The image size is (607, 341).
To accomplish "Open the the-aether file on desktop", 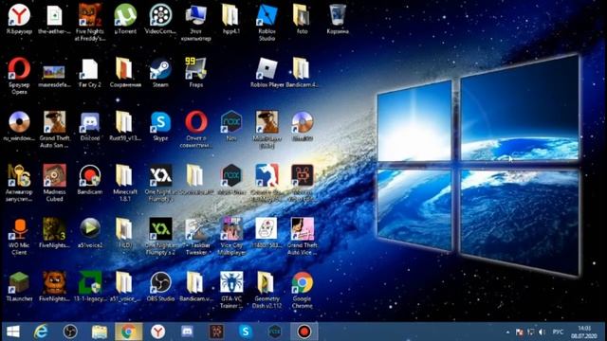I will [54, 19].
